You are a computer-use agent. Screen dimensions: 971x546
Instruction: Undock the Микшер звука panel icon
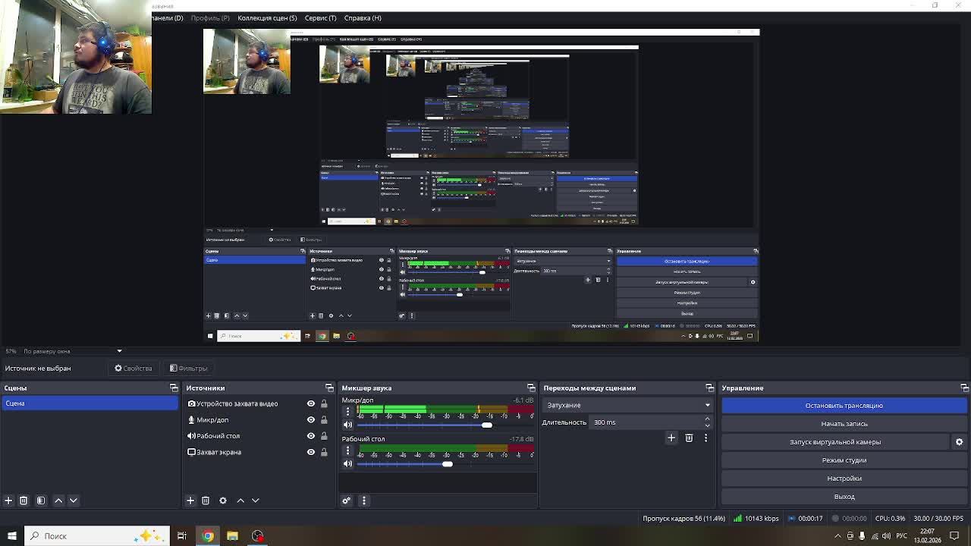click(x=531, y=388)
